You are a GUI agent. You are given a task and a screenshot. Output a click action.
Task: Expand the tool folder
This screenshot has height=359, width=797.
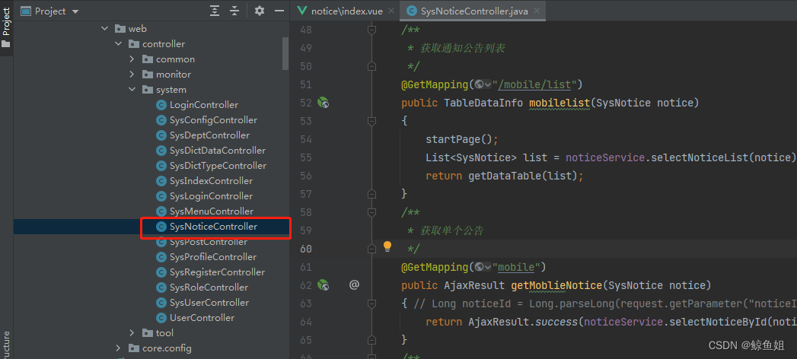click(x=132, y=333)
